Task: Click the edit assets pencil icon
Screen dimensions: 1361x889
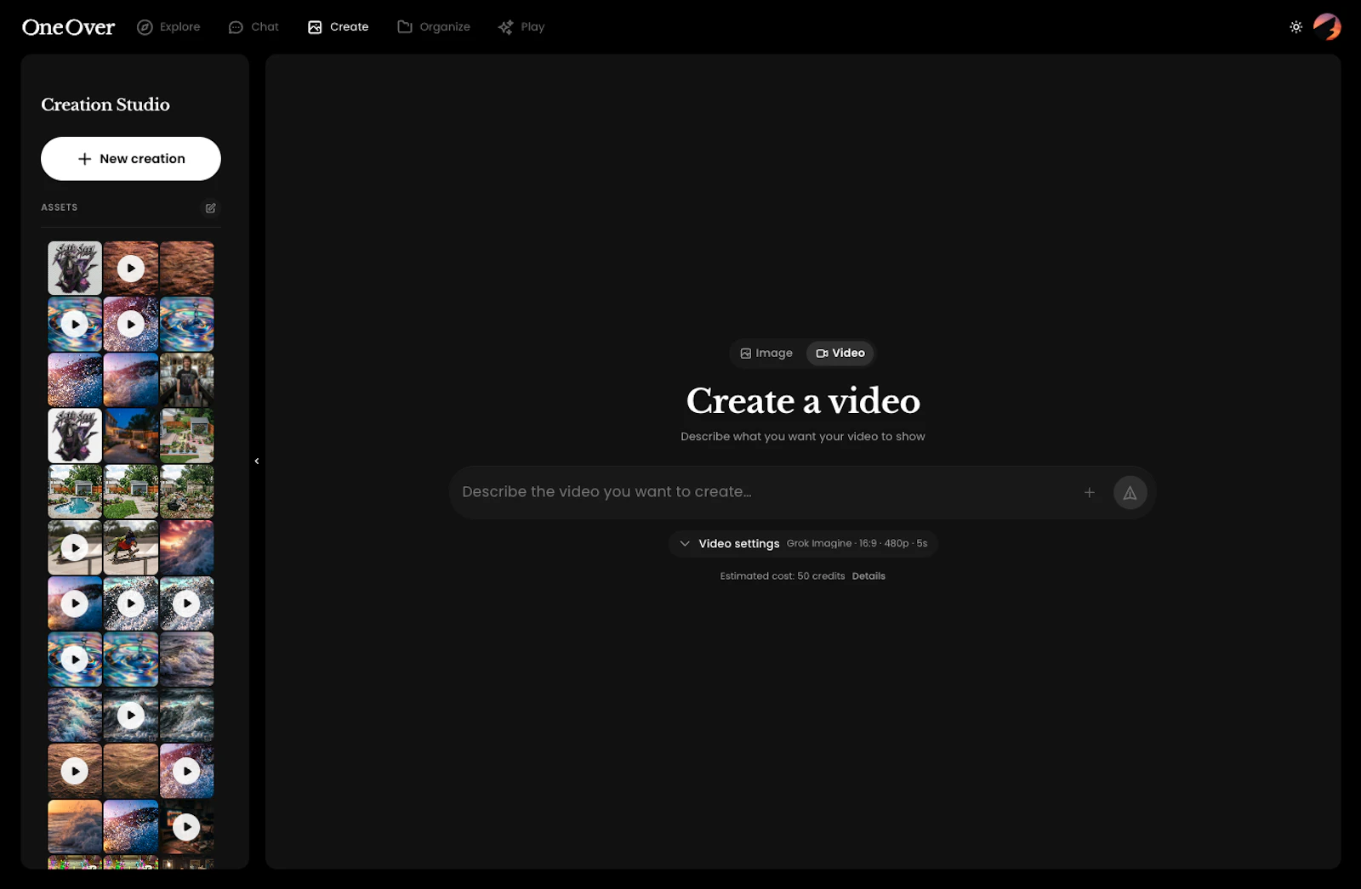Action: (x=210, y=208)
